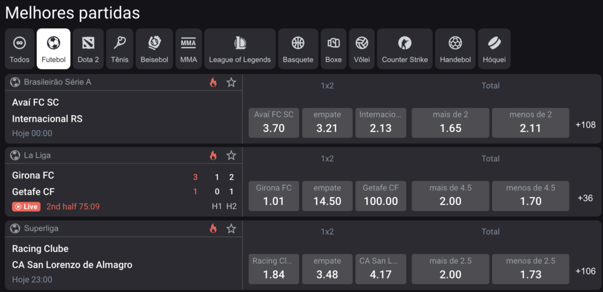Click the fire icon on La Liga row
The width and height of the screenshot is (603, 292).
point(213,156)
